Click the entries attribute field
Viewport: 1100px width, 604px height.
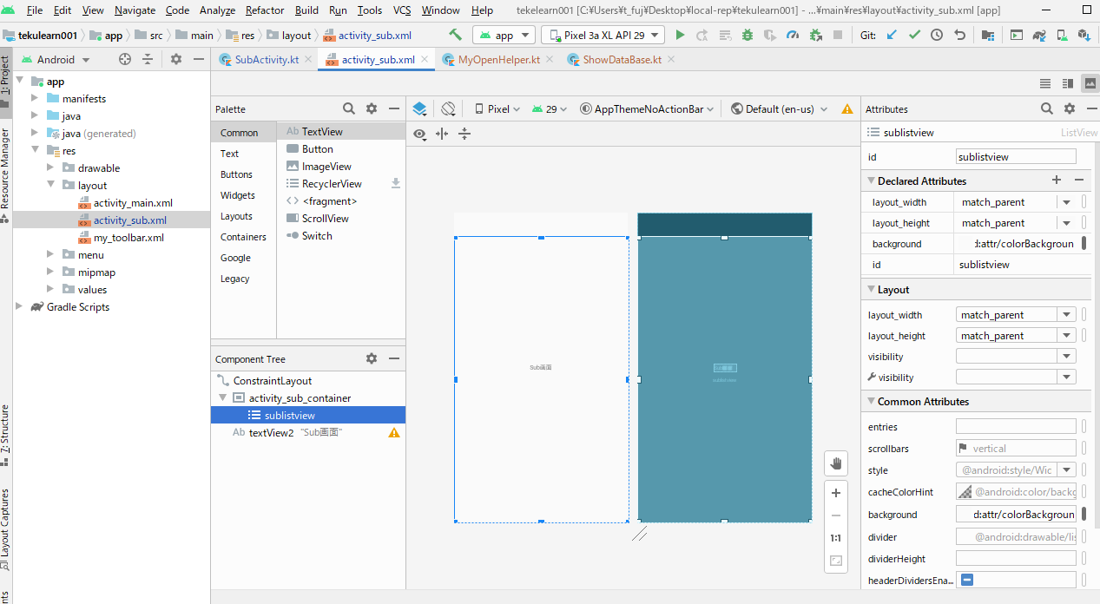[x=1016, y=427]
